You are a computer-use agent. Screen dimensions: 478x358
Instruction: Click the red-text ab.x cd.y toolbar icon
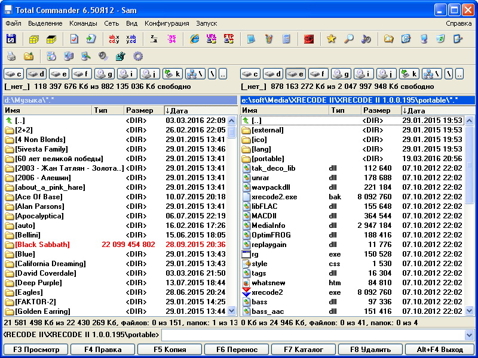(114, 39)
